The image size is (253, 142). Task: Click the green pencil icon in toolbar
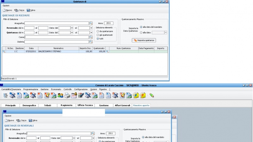(151, 95)
